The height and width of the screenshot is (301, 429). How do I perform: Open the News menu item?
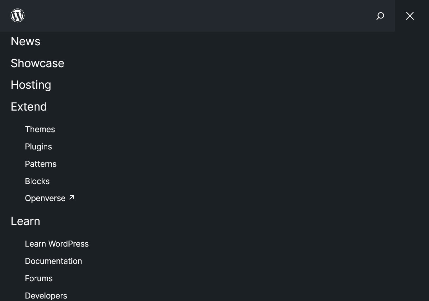click(x=25, y=41)
